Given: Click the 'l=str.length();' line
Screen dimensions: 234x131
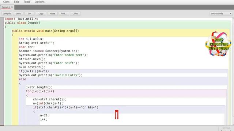Looking at the screenshot, I should 39,87.
